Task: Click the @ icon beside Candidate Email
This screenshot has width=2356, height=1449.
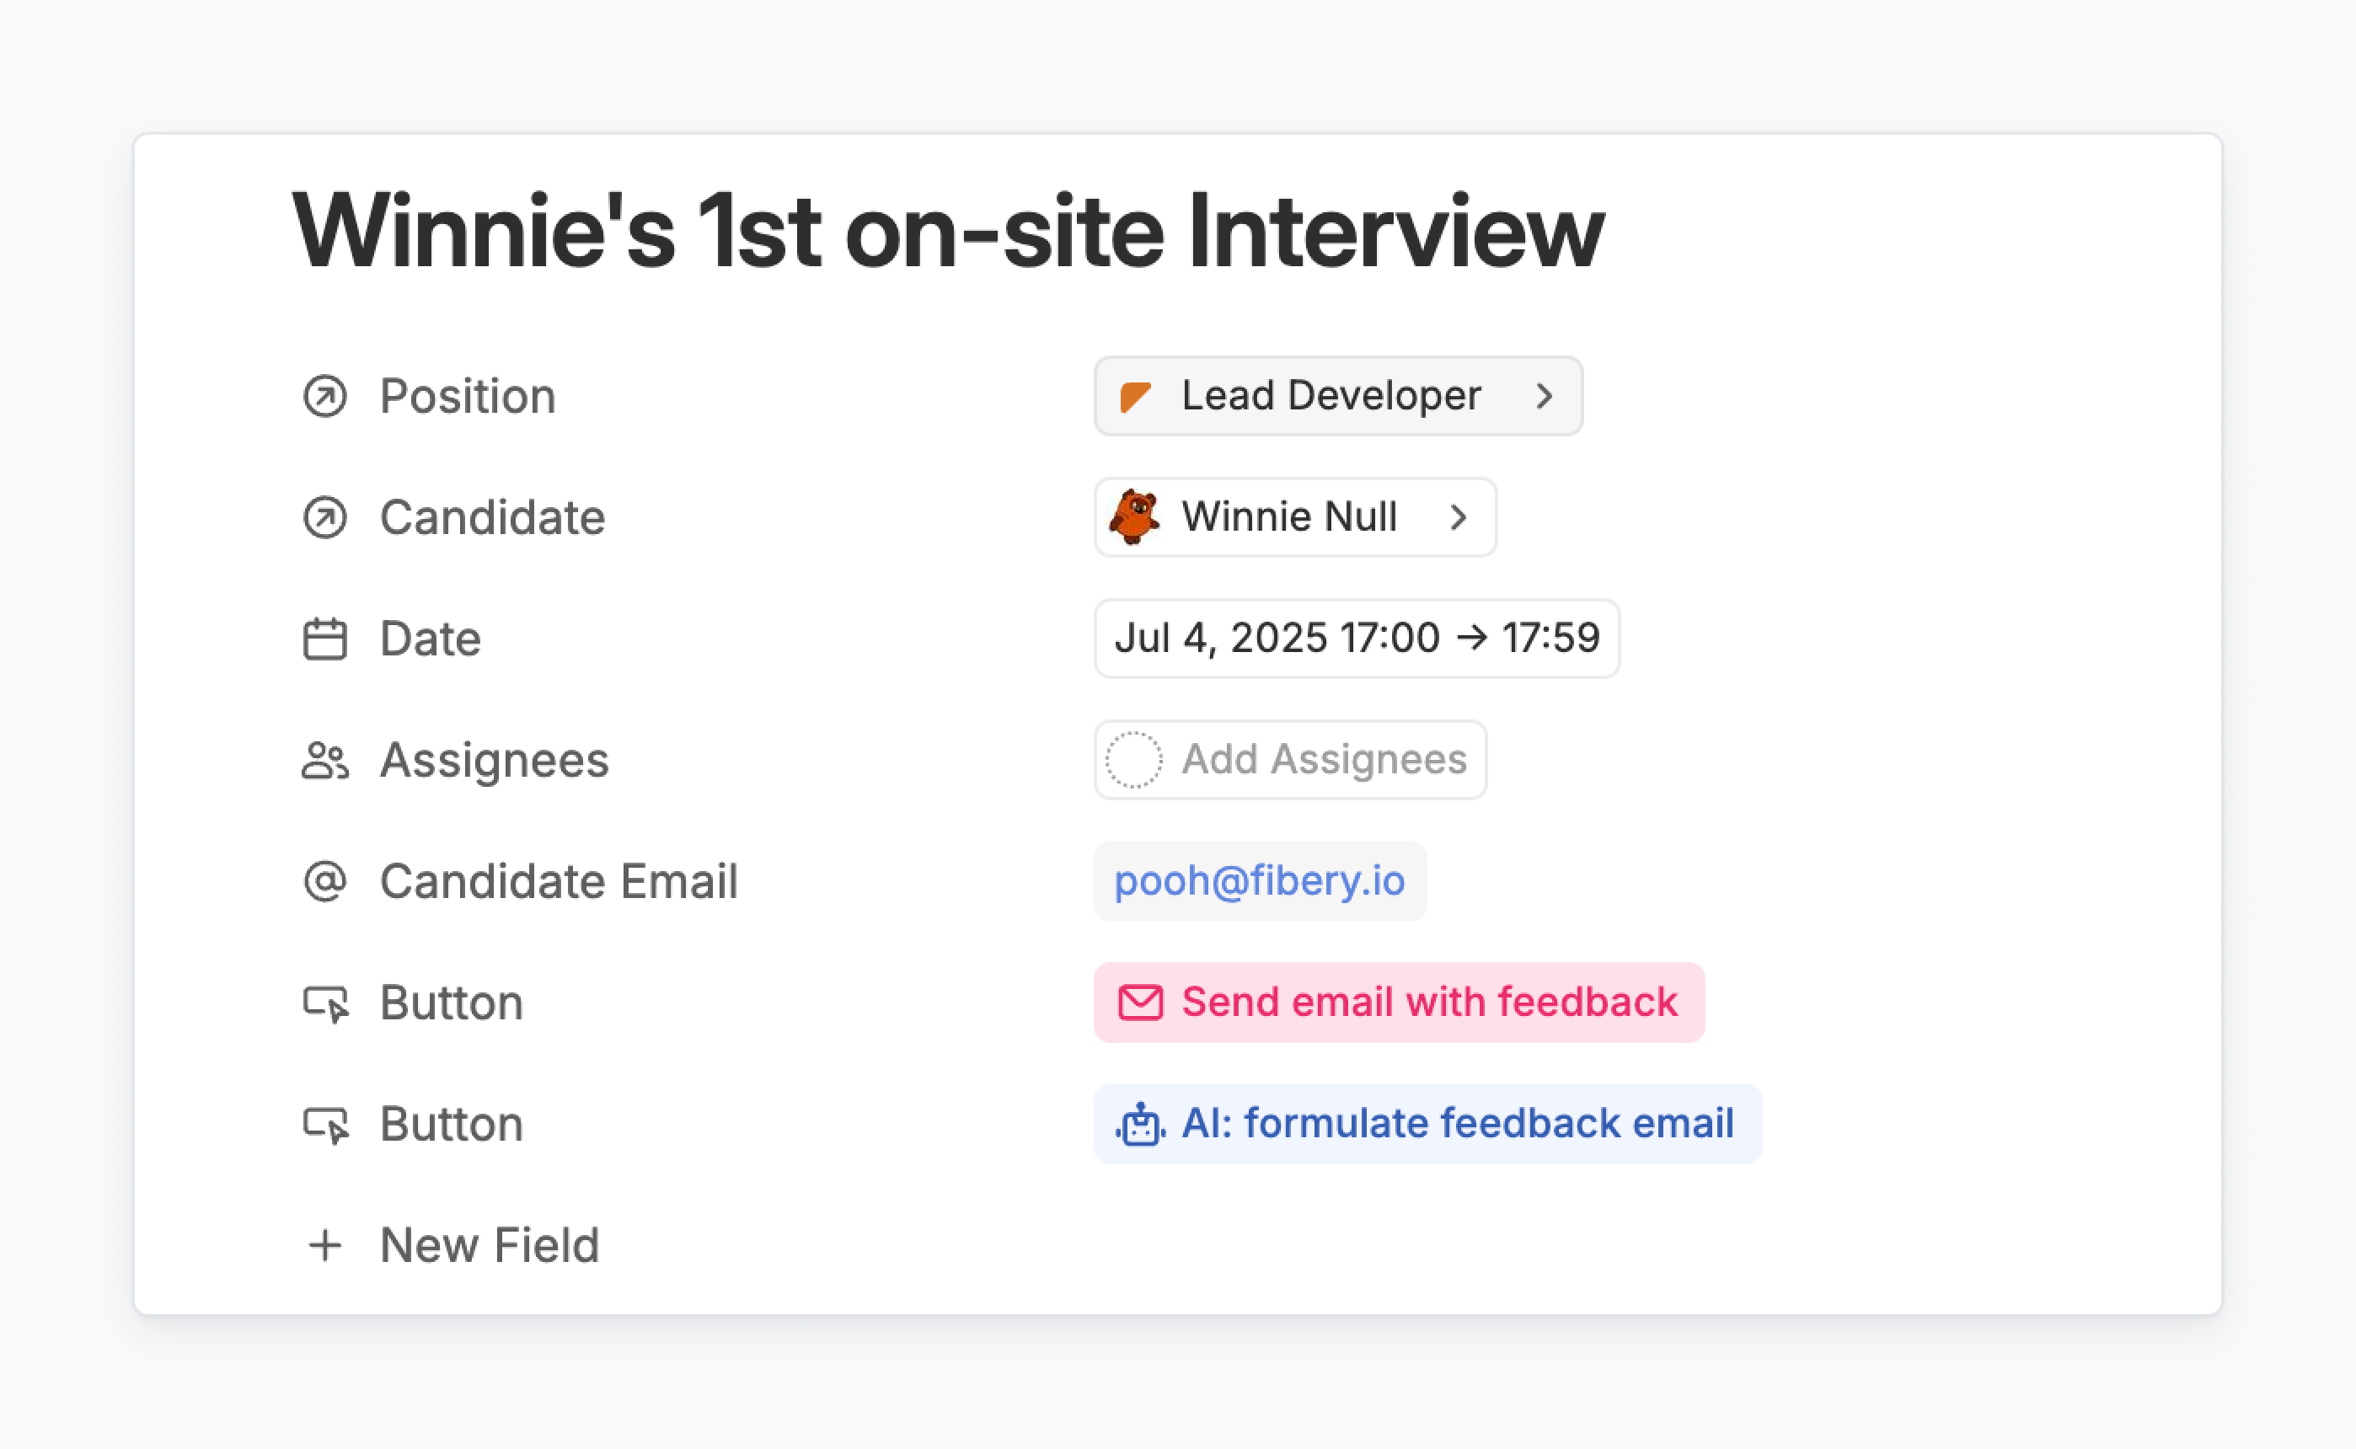Action: point(325,882)
